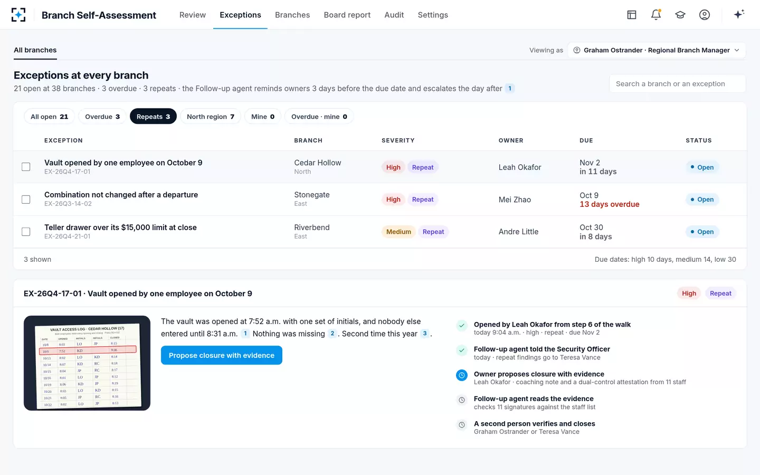This screenshot has width=760, height=475.
Task: Open the user profile icon
Action: point(705,15)
